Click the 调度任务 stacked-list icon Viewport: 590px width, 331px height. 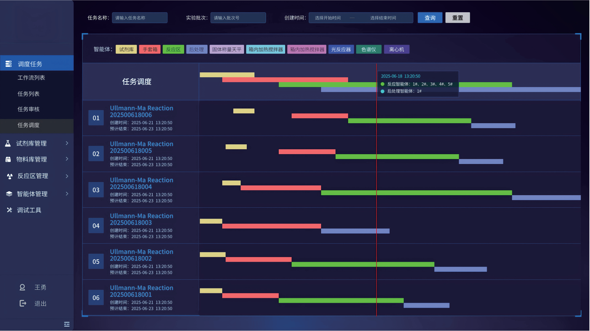pos(9,64)
